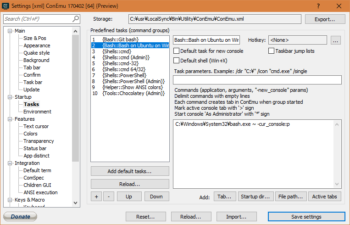Screen dimensions: 350x225
Task: Open Task bar settings page
Action: coord(33,82)
